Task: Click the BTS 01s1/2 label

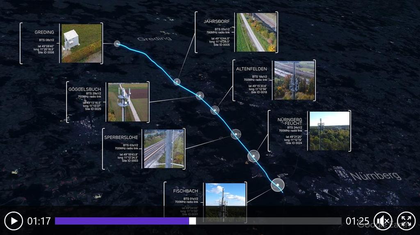Action: [191, 199]
